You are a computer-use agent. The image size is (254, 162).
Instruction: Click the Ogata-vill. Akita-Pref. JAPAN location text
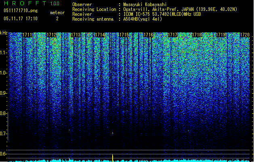click(x=180, y=9)
